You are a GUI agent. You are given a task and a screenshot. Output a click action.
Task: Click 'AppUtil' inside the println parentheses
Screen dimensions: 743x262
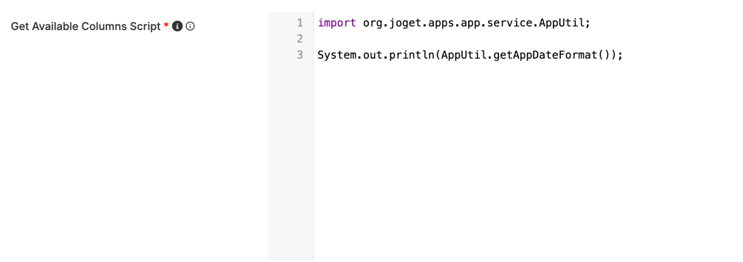(464, 55)
